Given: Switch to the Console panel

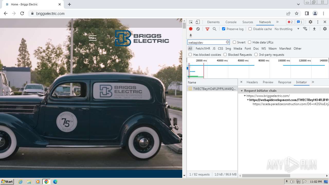Looking at the screenshot, I should (231, 22).
